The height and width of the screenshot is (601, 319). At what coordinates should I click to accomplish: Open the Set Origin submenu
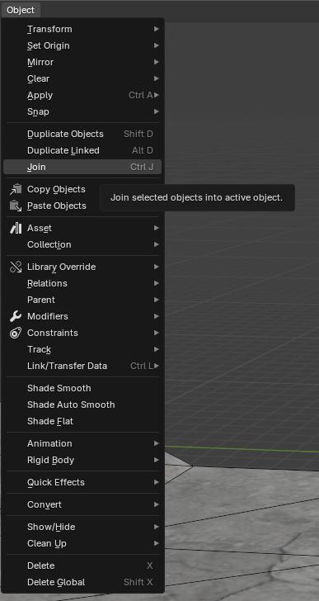[82, 45]
